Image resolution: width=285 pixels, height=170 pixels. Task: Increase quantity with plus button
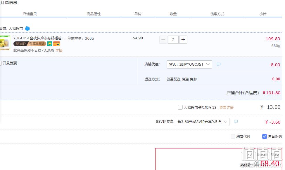[183, 40]
